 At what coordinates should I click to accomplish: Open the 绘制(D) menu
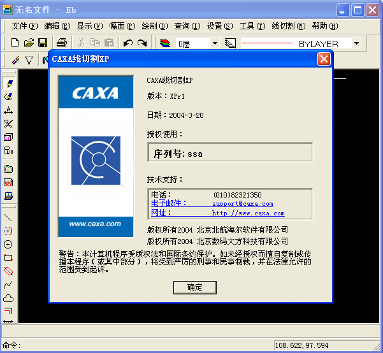154,26
